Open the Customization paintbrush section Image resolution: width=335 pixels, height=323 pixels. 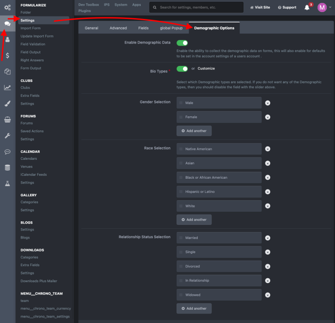pos(7,103)
